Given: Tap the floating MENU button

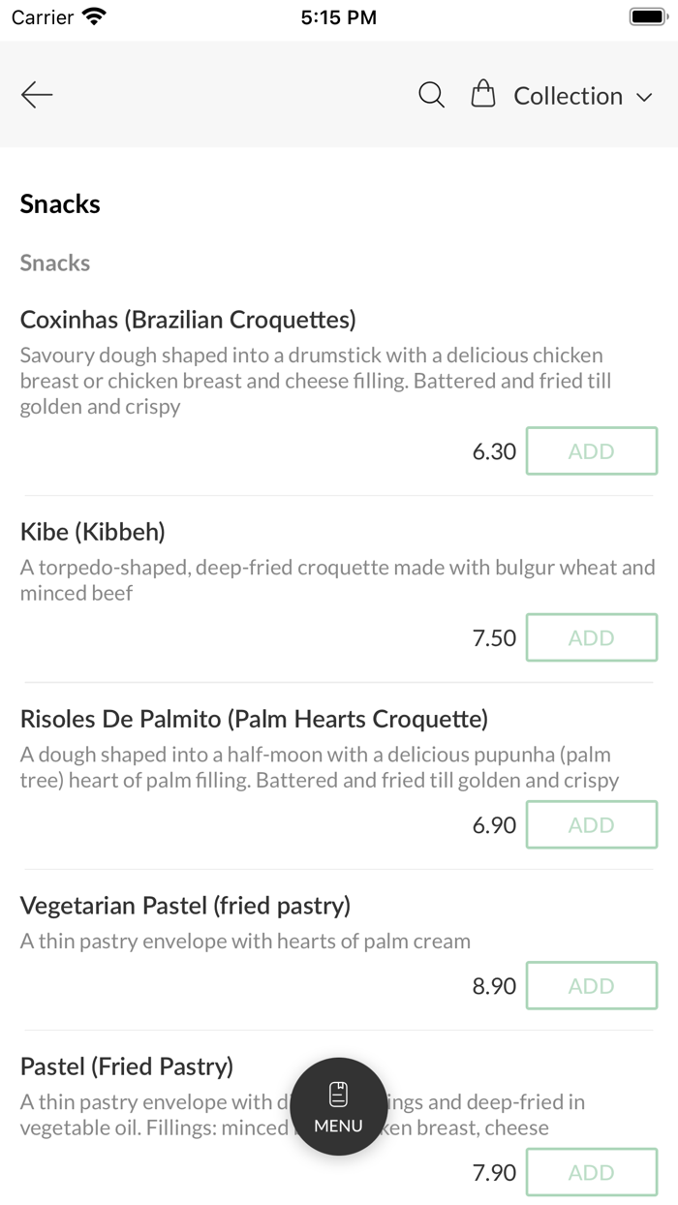Looking at the screenshot, I should [338, 1105].
